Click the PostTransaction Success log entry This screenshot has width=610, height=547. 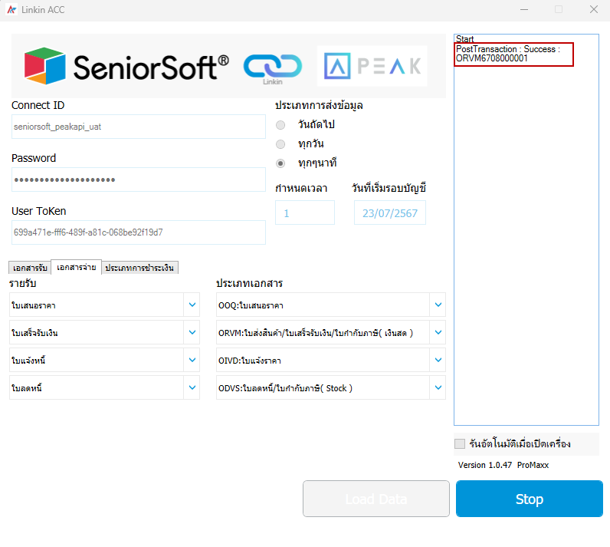[508, 54]
